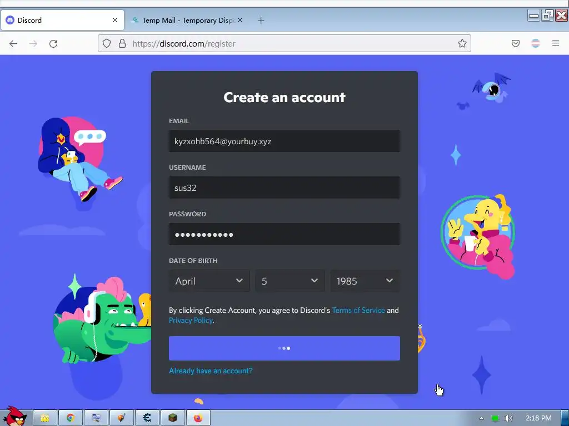Click the EMAIL field label
569x426 pixels.
pos(179,121)
